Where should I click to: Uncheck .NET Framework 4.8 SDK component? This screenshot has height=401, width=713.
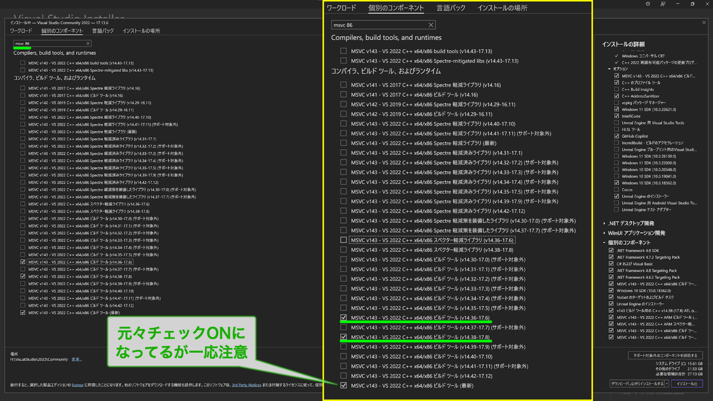pyautogui.click(x=611, y=250)
